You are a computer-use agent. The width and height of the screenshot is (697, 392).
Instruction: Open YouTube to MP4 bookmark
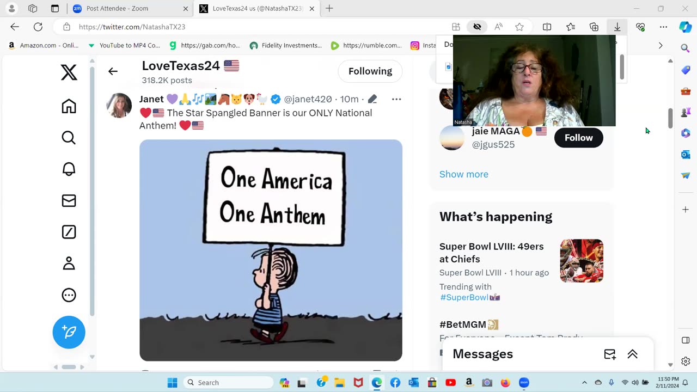pyautogui.click(x=124, y=45)
